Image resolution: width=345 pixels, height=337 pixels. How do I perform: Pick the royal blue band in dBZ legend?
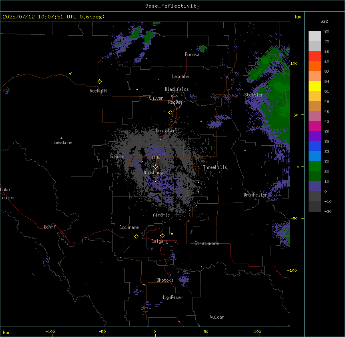click(315, 146)
